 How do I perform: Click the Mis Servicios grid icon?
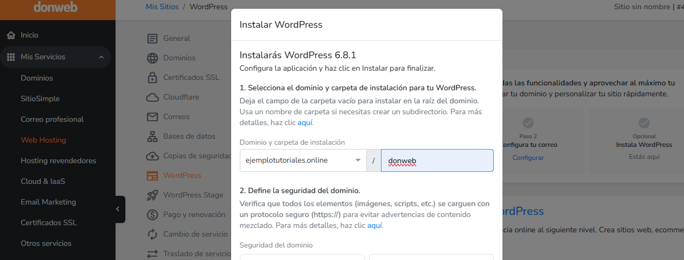[x=11, y=57]
